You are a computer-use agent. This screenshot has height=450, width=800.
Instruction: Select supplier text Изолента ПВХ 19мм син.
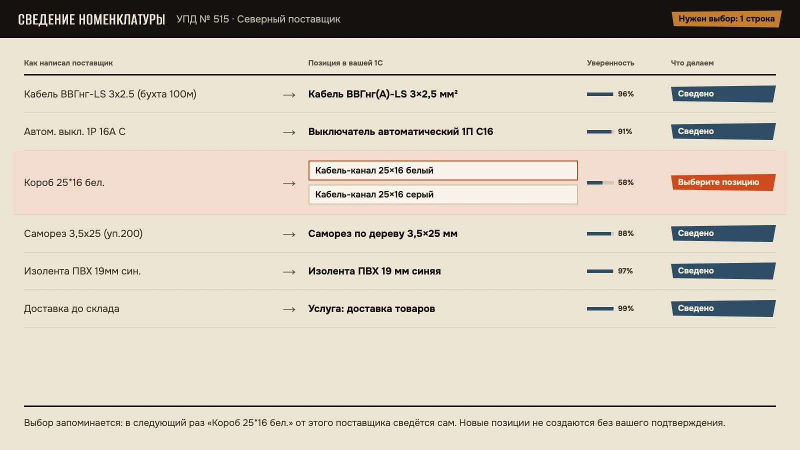[82, 271]
